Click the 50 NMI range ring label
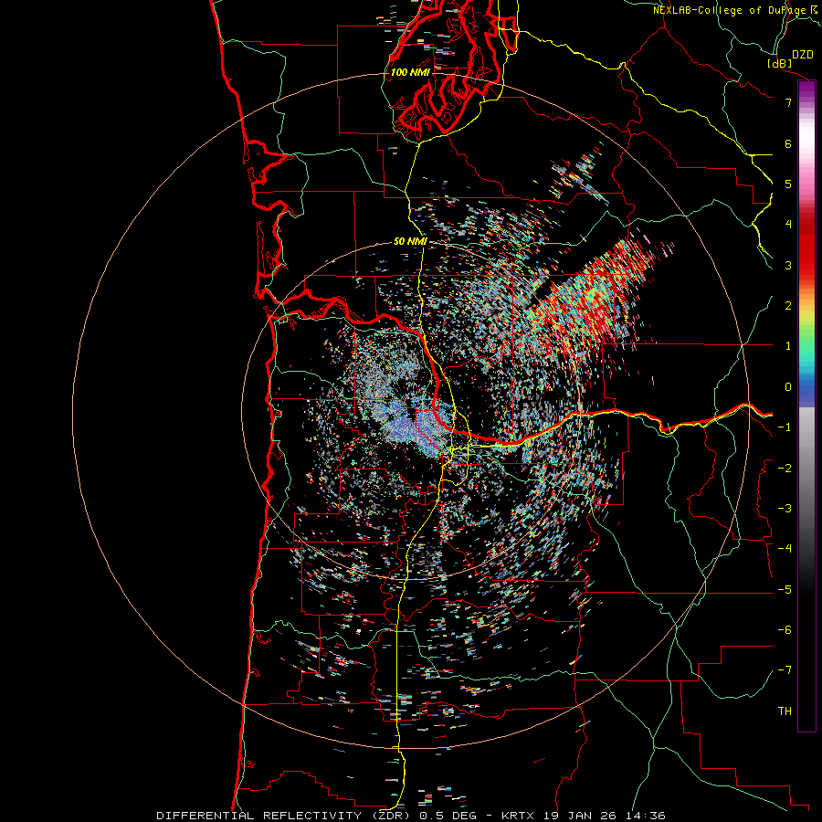Viewport: 822px width, 822px height. (x=410, y=241)
